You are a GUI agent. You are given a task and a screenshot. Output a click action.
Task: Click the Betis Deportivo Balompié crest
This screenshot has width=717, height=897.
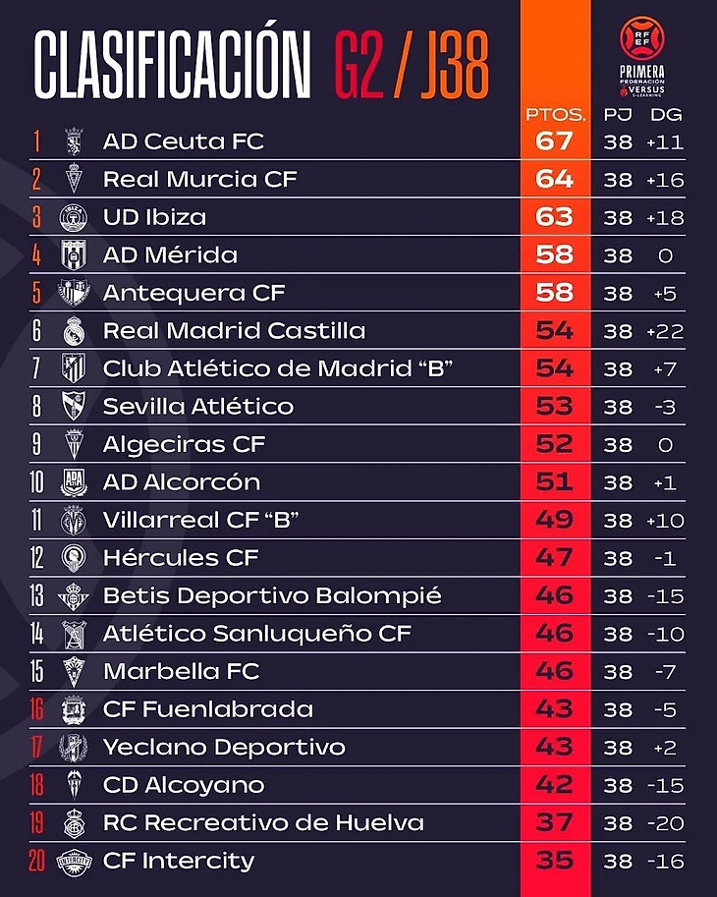pos(74,596)
